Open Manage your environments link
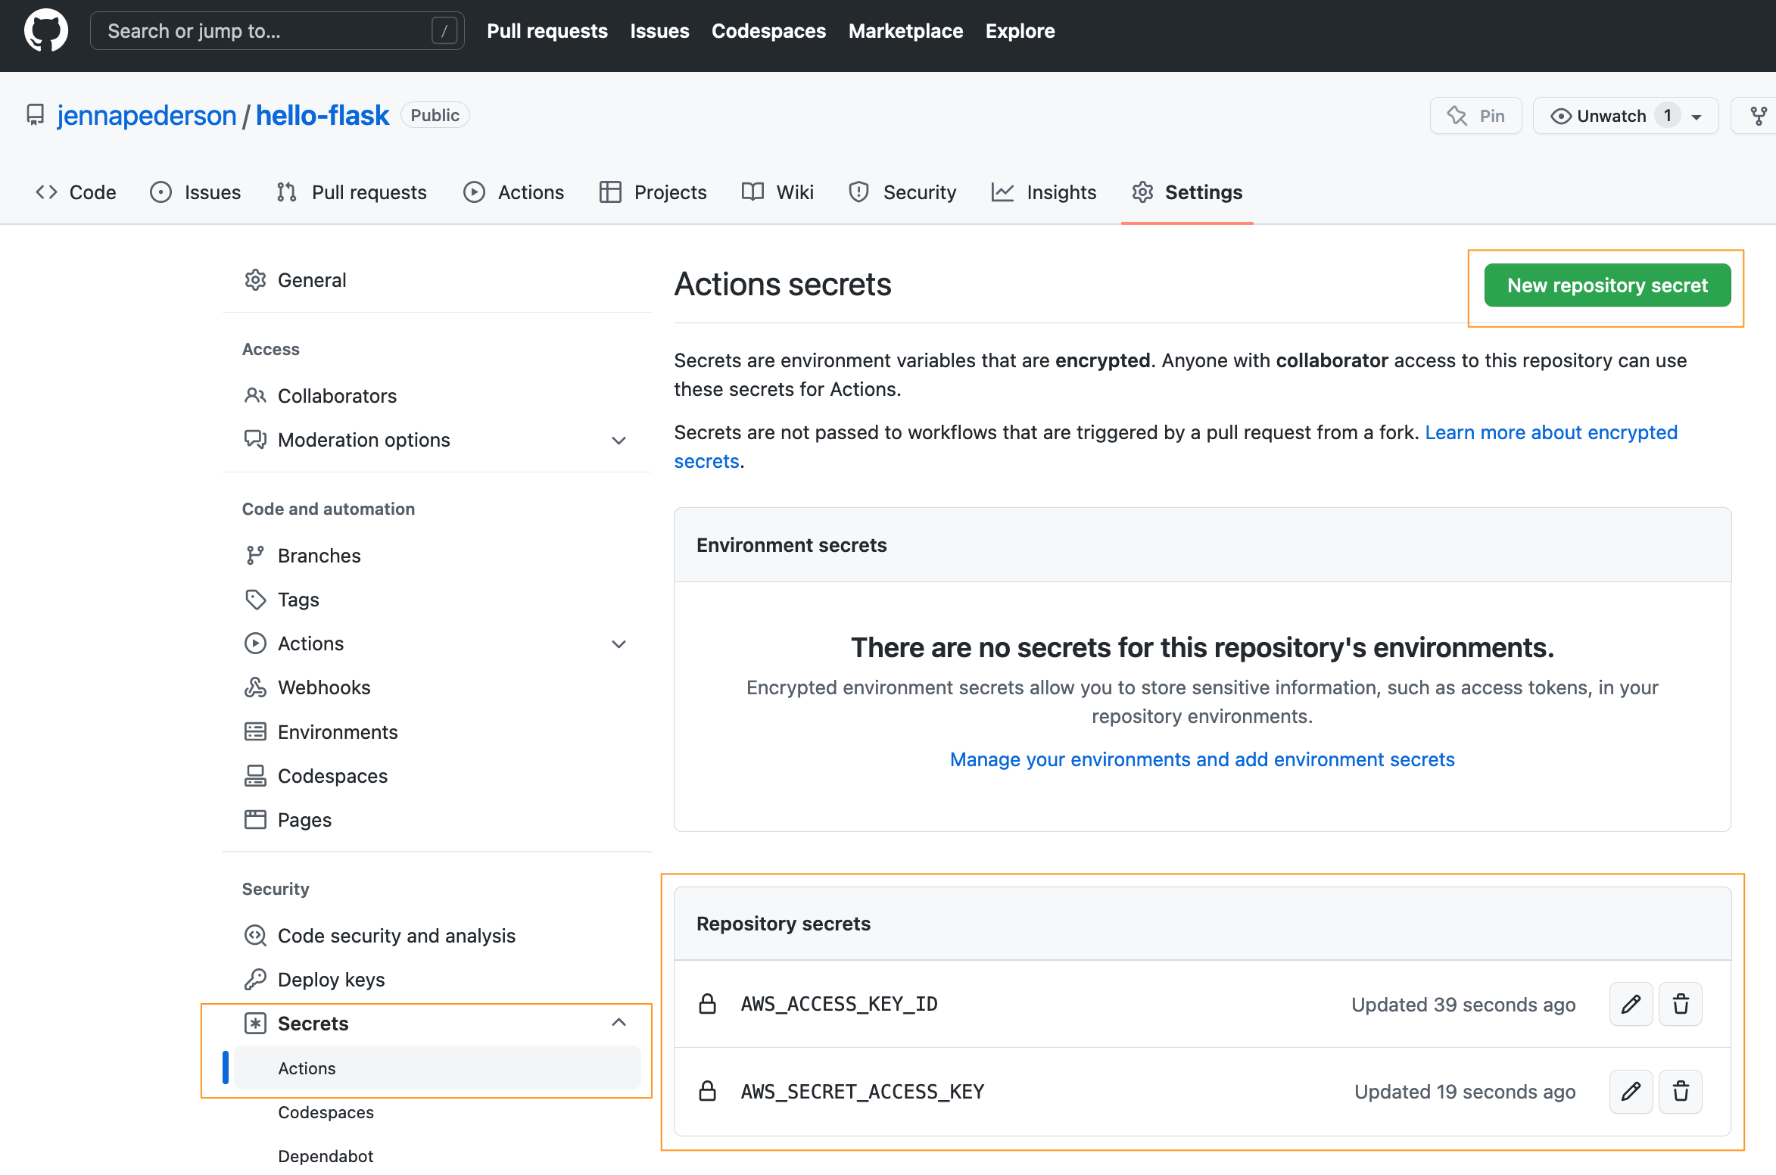This screenshot has width=1776, height=1175. 1202,759
